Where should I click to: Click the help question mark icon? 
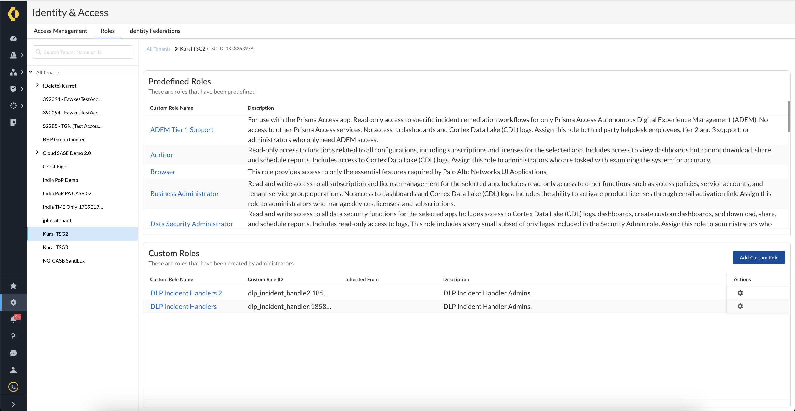(x=13, y=336)
